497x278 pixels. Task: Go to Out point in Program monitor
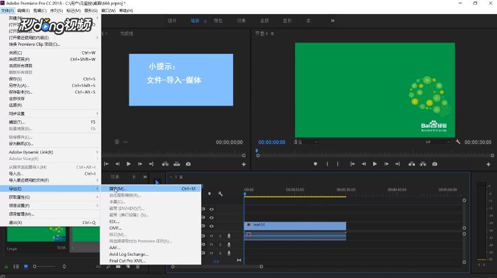[x=398, y=164]
